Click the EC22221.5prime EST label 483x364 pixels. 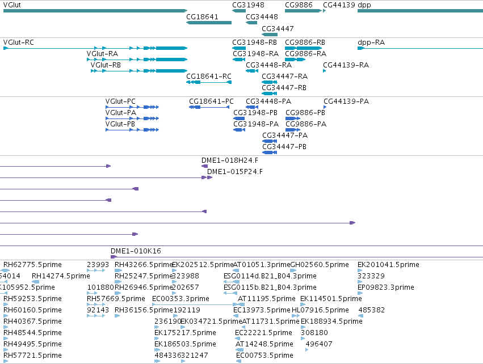click(263, 333)
